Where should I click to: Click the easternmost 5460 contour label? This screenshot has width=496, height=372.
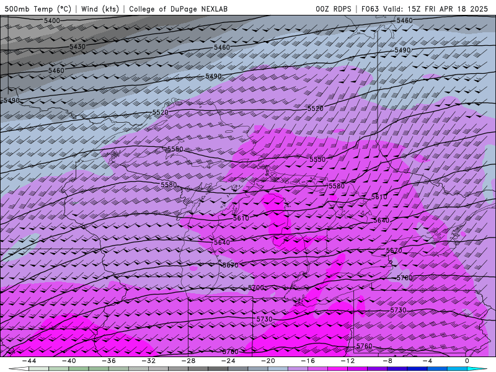coord(405,20)
